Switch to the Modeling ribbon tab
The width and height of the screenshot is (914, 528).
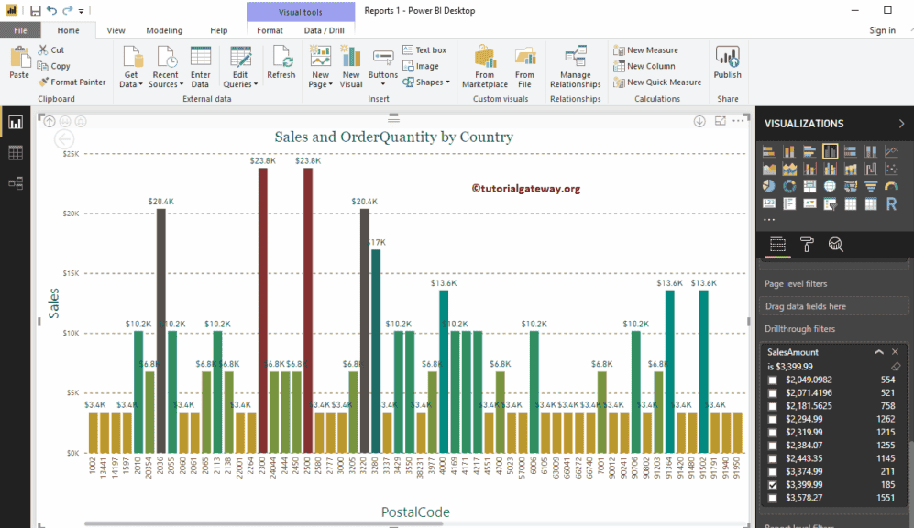click(x=164, y=30)
